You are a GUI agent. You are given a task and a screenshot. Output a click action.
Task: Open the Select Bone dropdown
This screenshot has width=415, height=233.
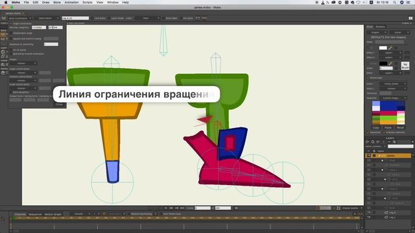tap(47, 18)
